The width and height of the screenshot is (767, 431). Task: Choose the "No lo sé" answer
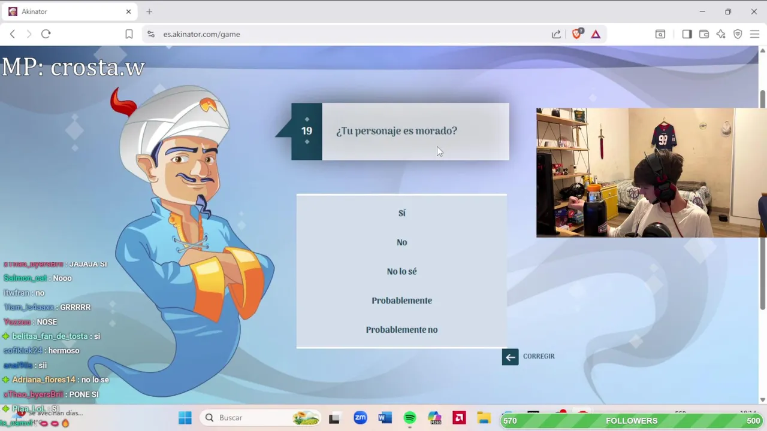coord(401,271)
